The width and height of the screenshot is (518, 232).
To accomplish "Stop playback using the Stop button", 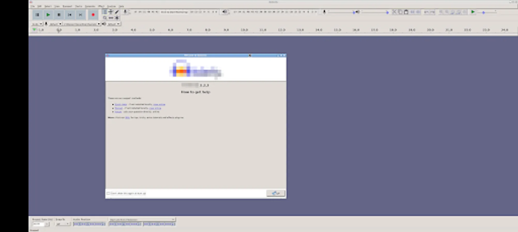I will (x=59, y=15).
